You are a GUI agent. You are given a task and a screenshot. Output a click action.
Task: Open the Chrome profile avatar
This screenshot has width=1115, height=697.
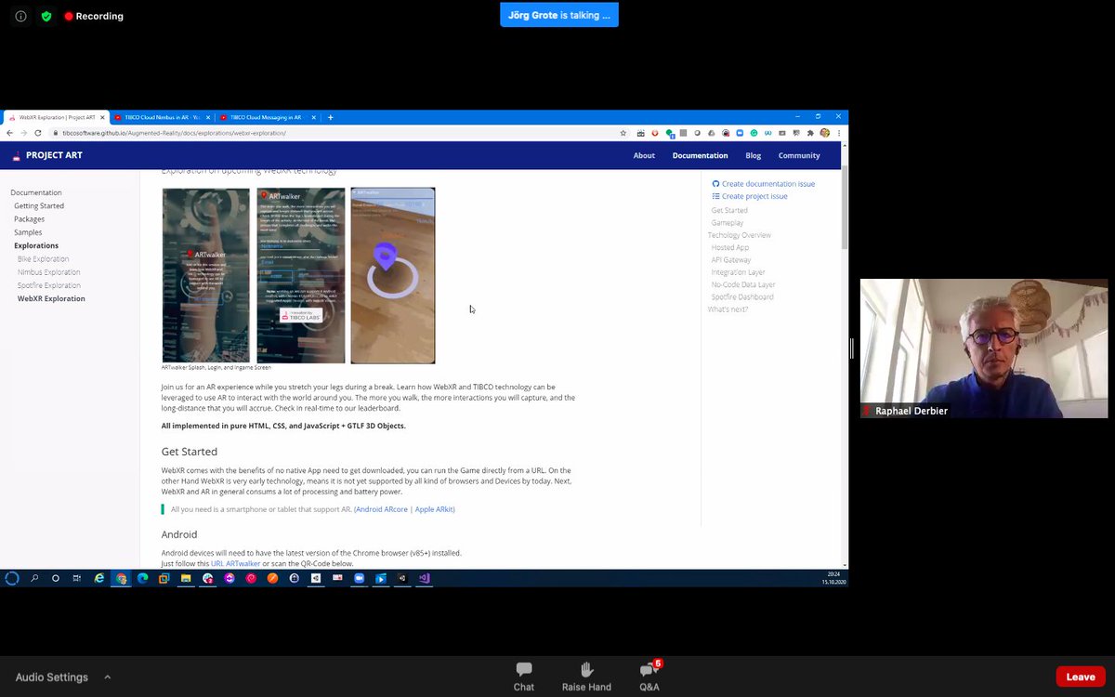[825, 133]
